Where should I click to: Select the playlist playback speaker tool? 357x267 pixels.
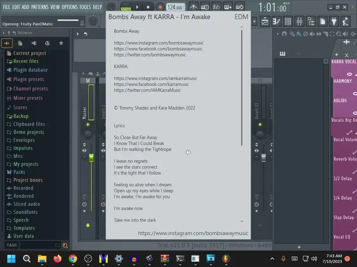tap(345, 34)
